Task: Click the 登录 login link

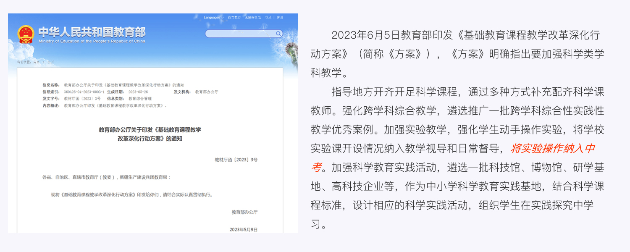Action: [x=269, y=18]
